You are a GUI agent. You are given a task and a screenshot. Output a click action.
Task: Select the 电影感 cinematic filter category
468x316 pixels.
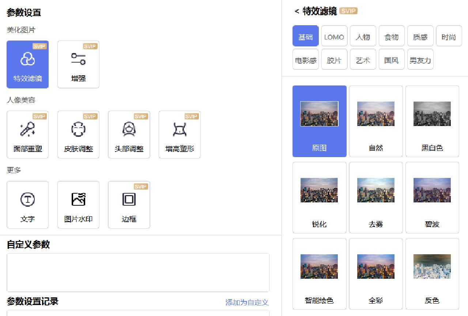tap(305, 59)
